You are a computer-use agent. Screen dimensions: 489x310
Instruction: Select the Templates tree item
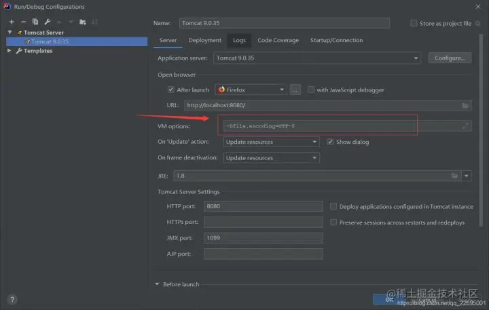point(38,51)
